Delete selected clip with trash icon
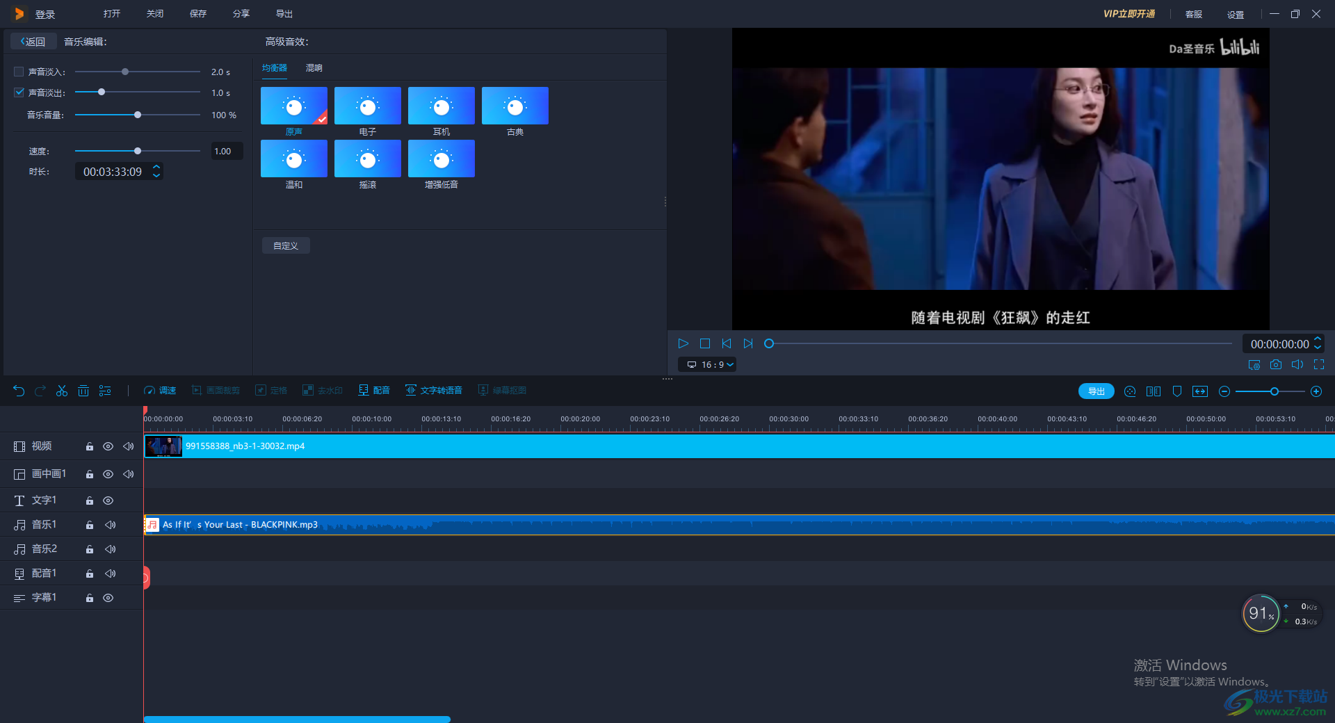This screenshot has width=1335, height=723. (x=83, y=391)
